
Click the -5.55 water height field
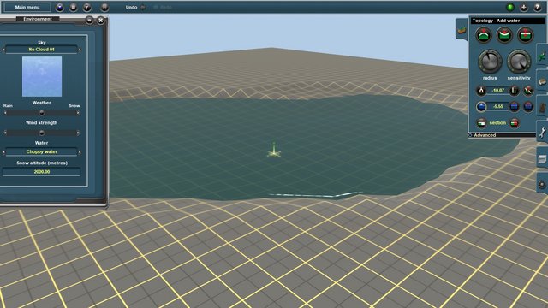(498, 106)
